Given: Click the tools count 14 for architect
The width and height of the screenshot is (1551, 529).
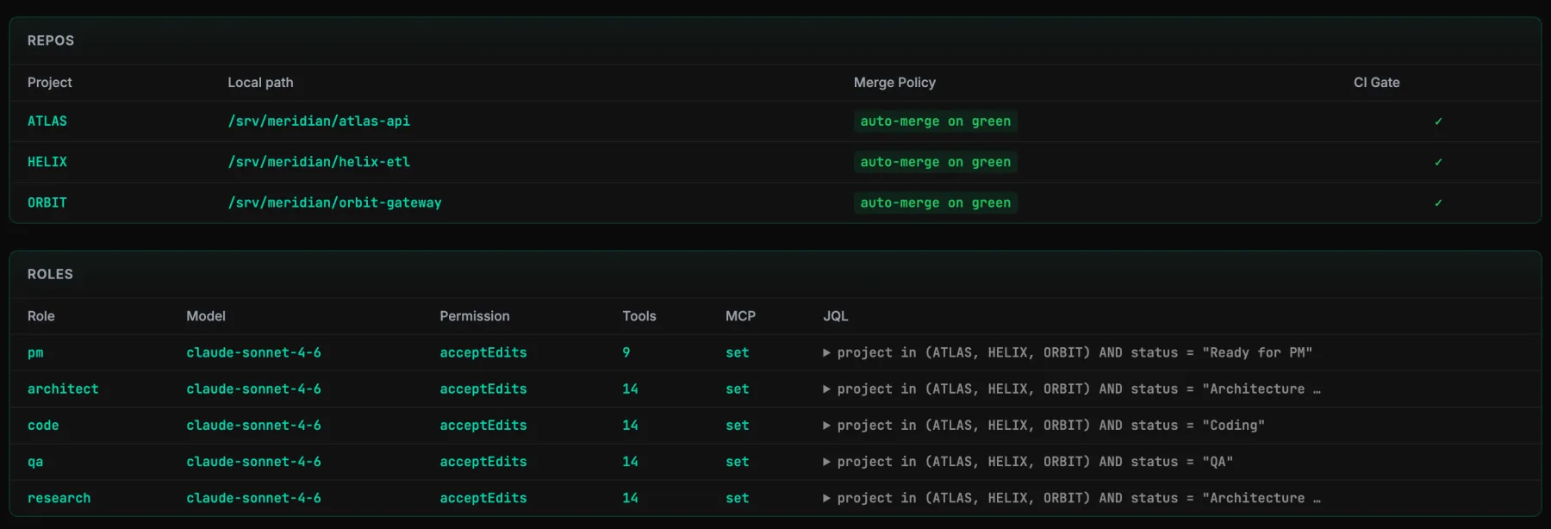Looking at the screenshot, I should (631, 389).
